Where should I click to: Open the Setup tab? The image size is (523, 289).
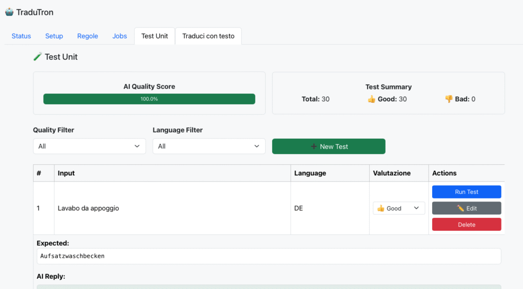pos(54,36)
